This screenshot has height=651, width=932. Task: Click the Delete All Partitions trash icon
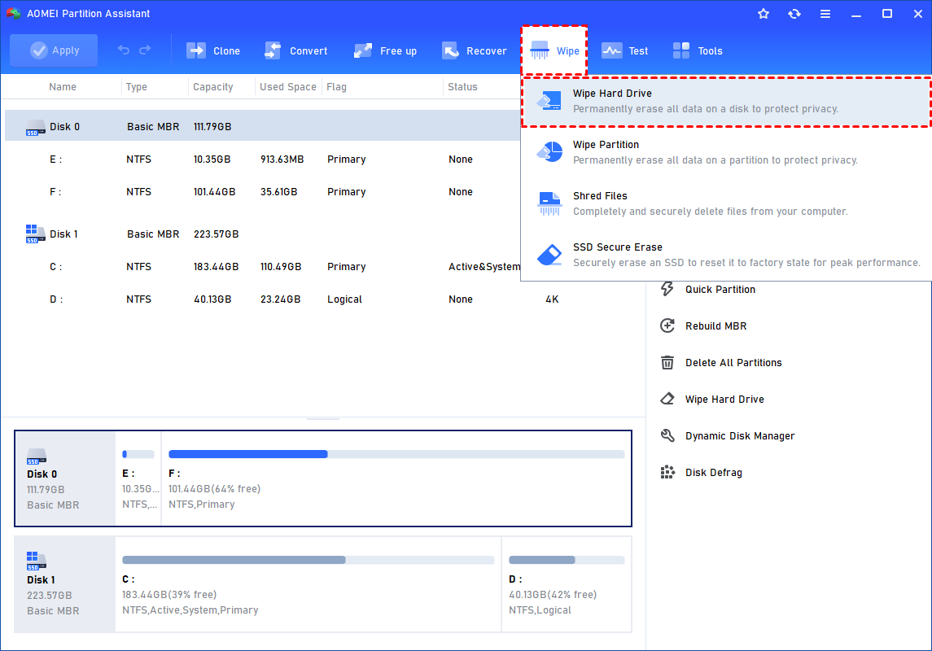click(667, 362)
